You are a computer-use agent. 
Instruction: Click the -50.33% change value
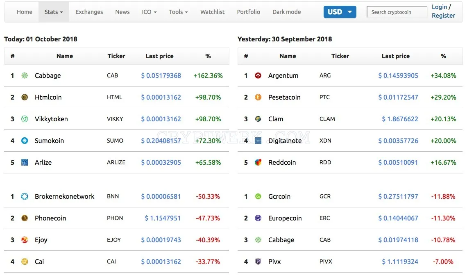coord(208,196)
